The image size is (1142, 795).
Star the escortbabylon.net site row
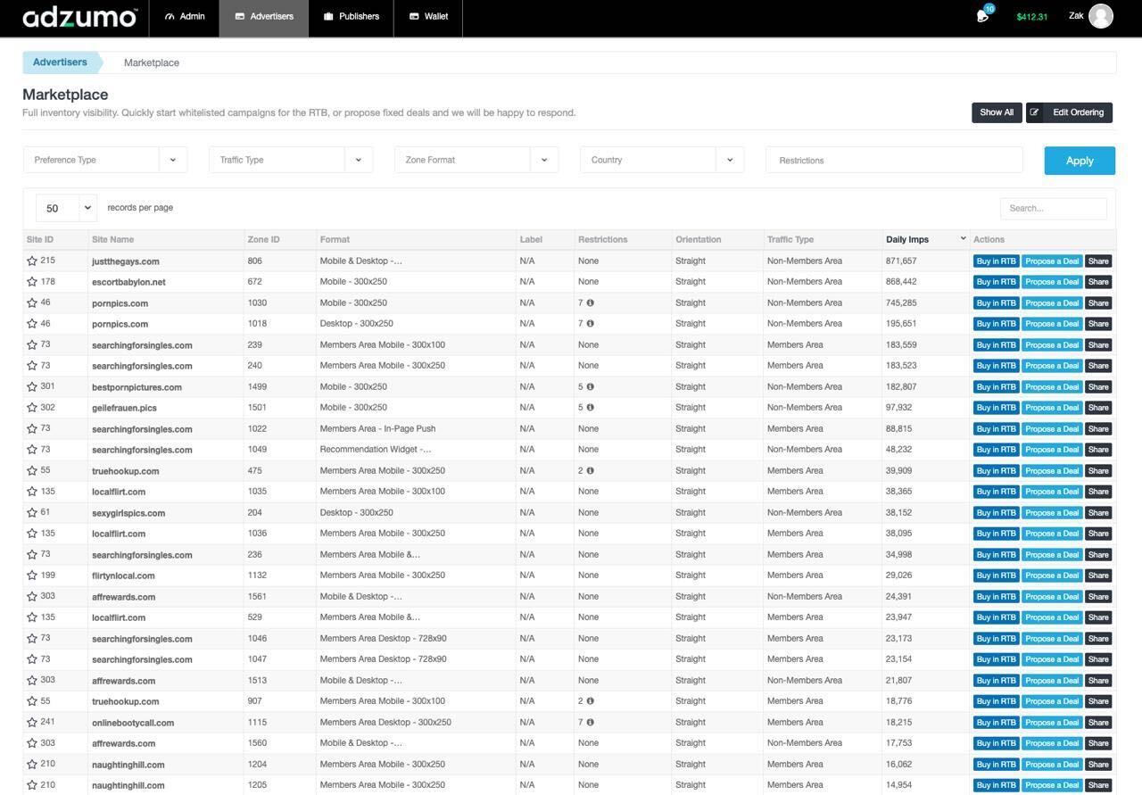pos(32,282)
